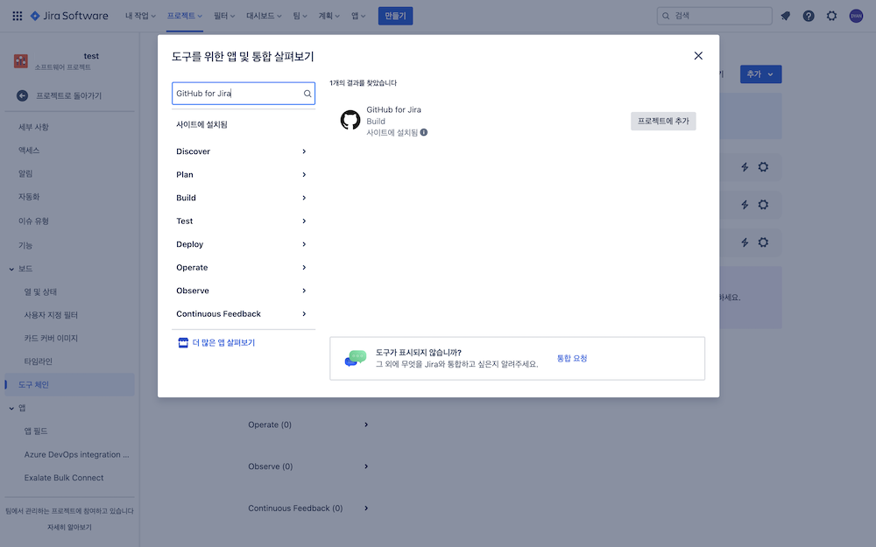This screenshot has height=547, width=876.
Task: Click the 만들기 create button
Action: pos(396,16)
